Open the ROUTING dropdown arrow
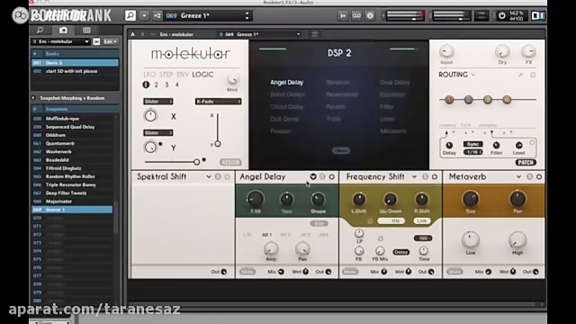 point(473,75)
